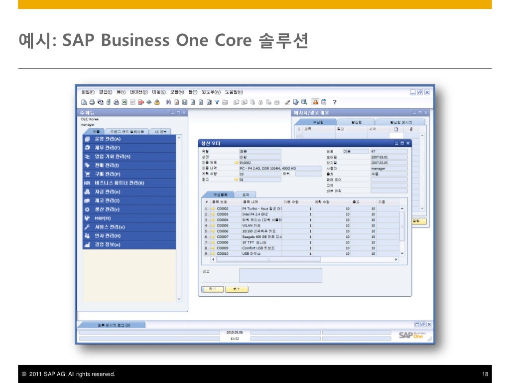Click product description 'PC - P4 2.4G, DDR 1024M, 400G HD'
Screen dimensions: 510x383
pyautogui.click(x=280, y=169)
